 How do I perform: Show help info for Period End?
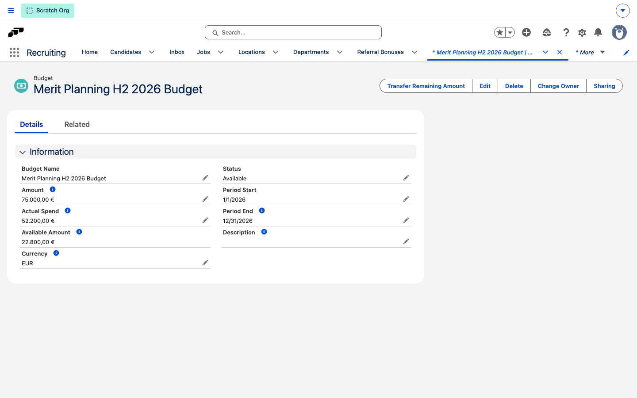[262, 210]
